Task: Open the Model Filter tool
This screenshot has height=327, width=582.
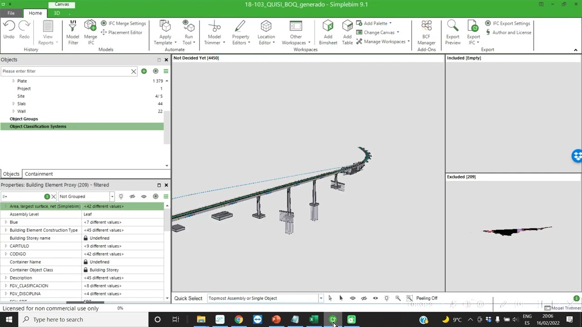Action: 73,32
